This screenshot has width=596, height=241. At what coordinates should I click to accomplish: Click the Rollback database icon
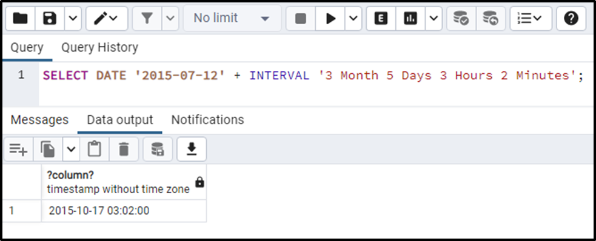tap(491, 18)
